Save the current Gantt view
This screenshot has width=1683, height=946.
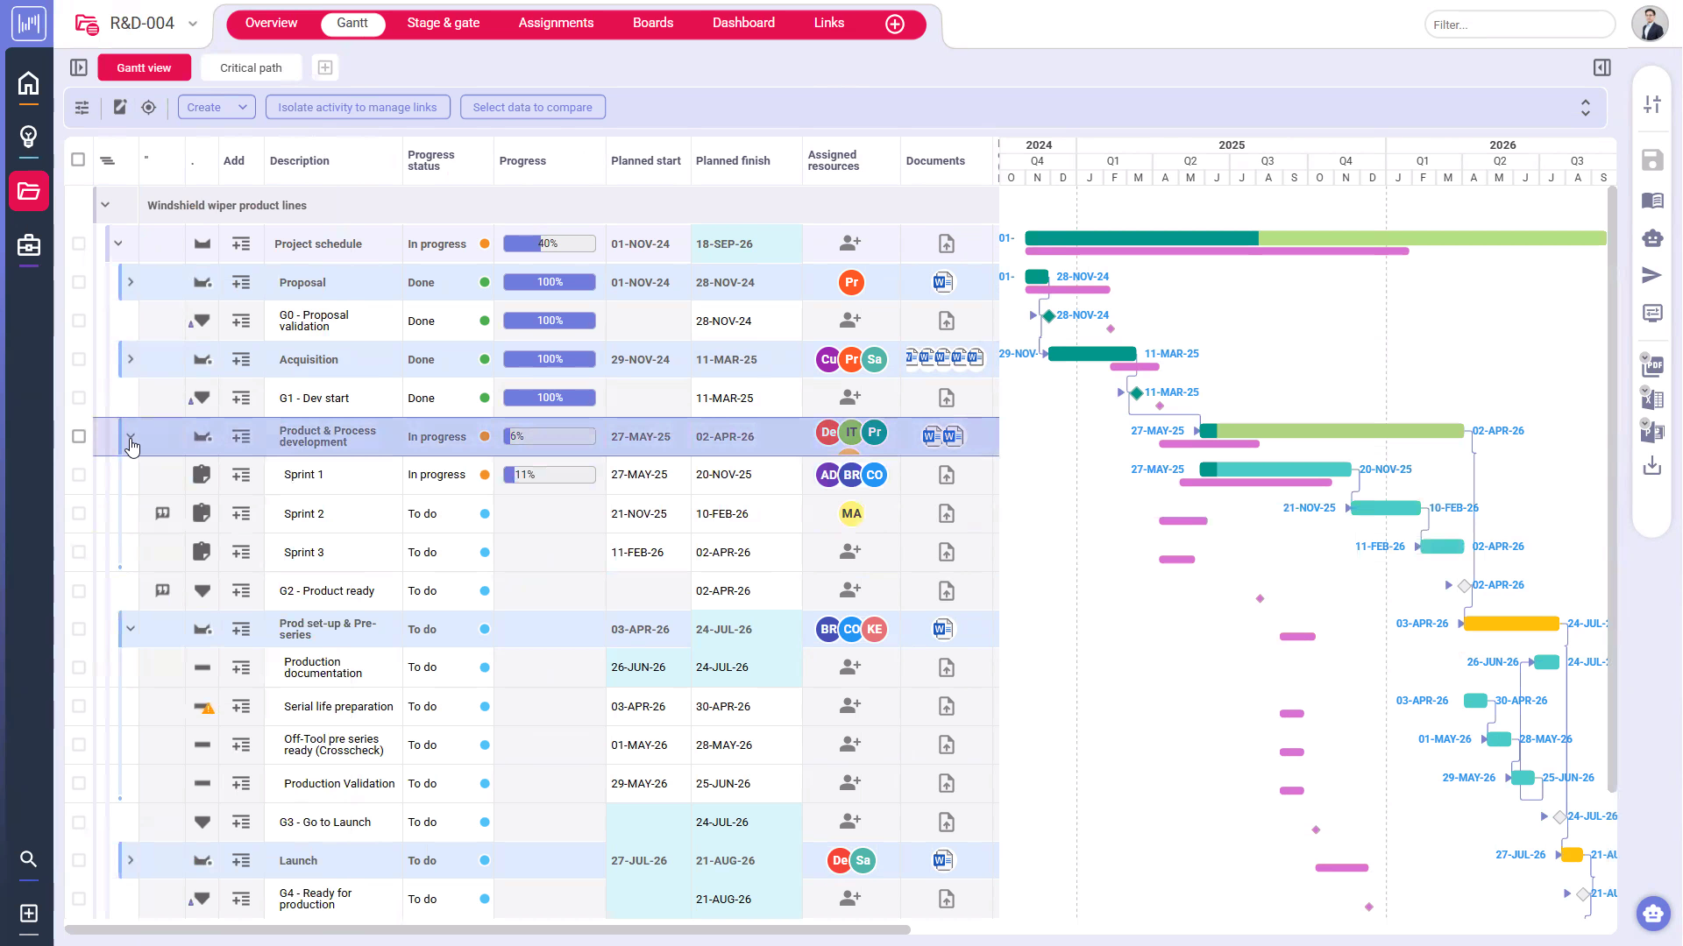click(1653, 160)
